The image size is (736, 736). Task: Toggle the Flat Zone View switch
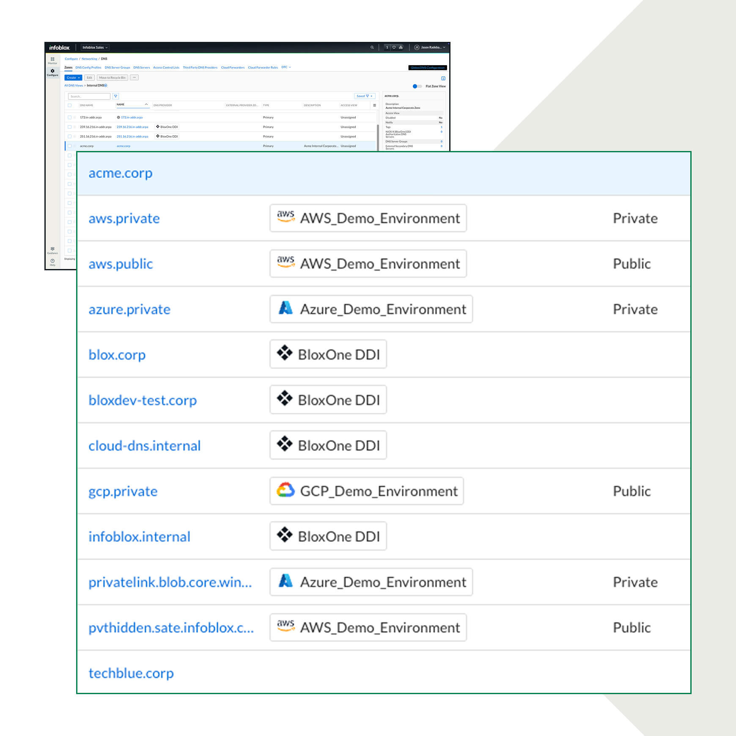[417, 86]
